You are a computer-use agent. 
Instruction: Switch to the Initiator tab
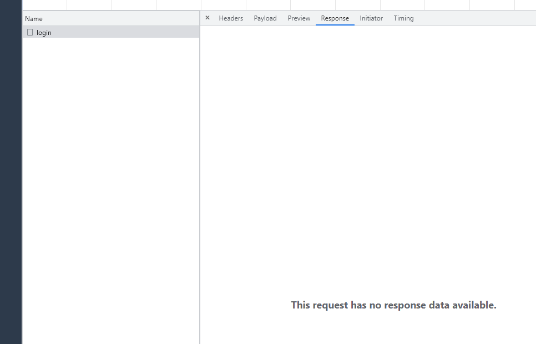click(x=371, y=18)
